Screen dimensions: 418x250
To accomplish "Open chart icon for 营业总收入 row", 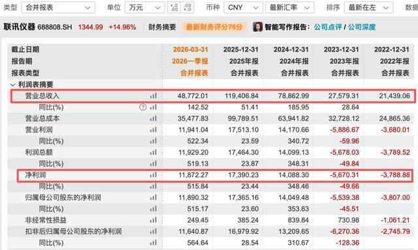I will coord(153,96).
